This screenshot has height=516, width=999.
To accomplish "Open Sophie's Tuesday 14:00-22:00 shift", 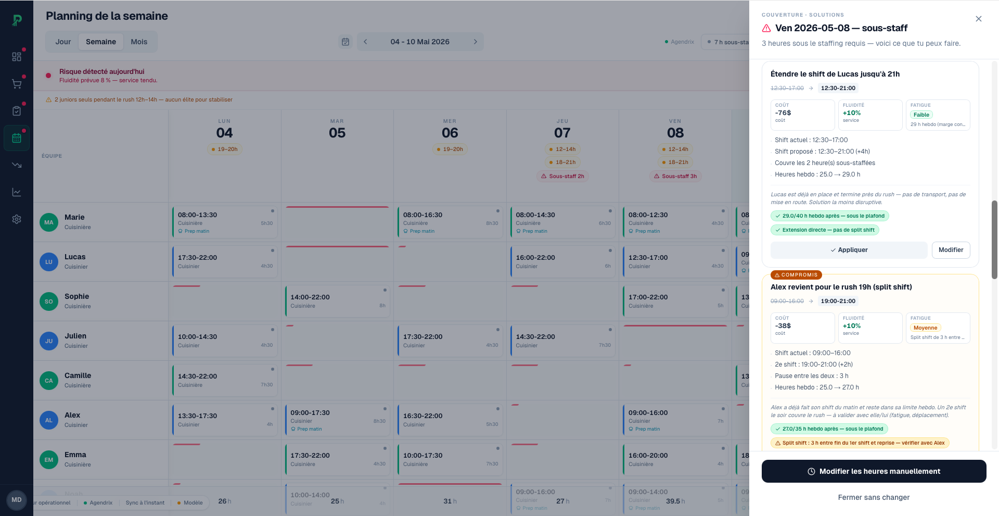I will (x=337, y=301).
